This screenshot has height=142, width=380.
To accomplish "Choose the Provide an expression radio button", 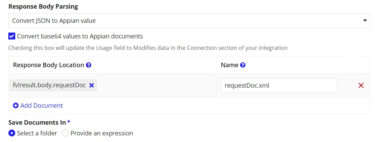I will [65, 133].
